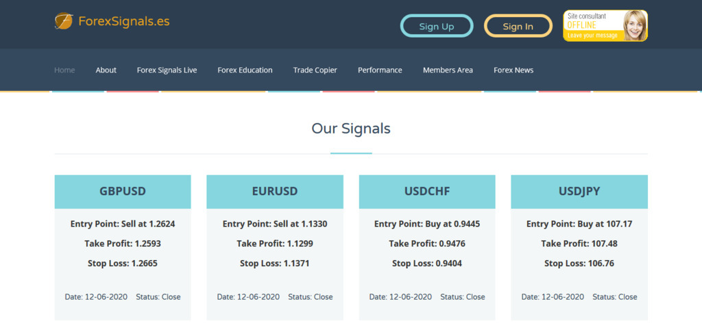Click the USDJPY entry point Buy at 107.17

[x=579, y=224]
